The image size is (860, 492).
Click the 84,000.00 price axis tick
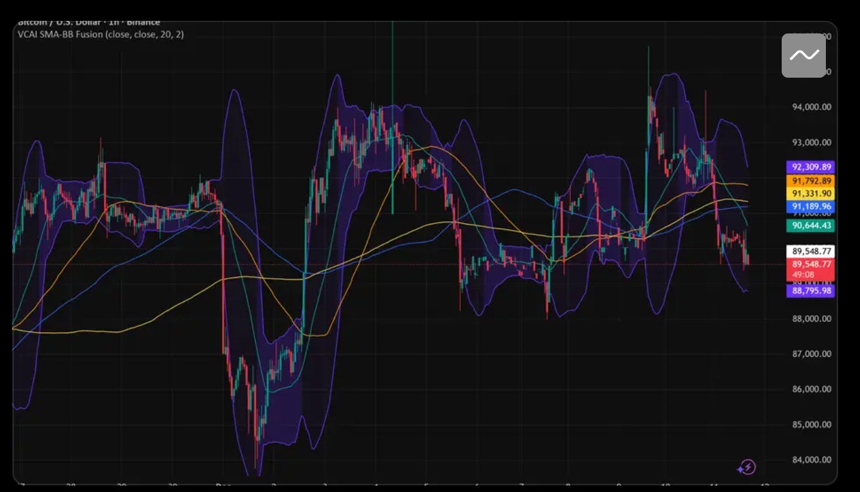[x=811, y=460]
